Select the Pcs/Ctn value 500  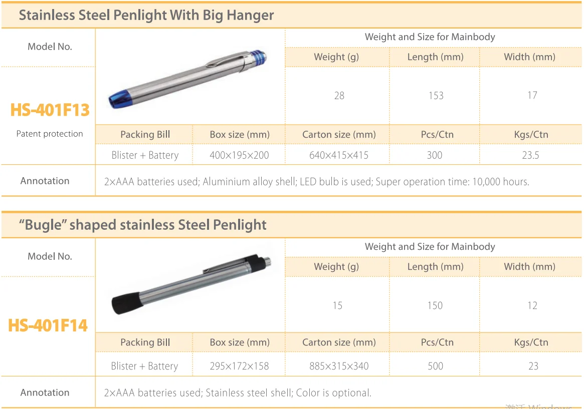pos(435,366)
